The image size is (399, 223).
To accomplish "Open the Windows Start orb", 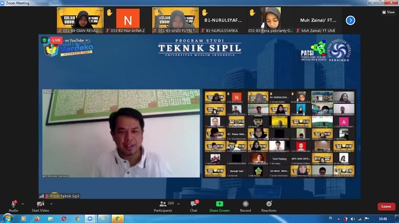I will point(7,218).
